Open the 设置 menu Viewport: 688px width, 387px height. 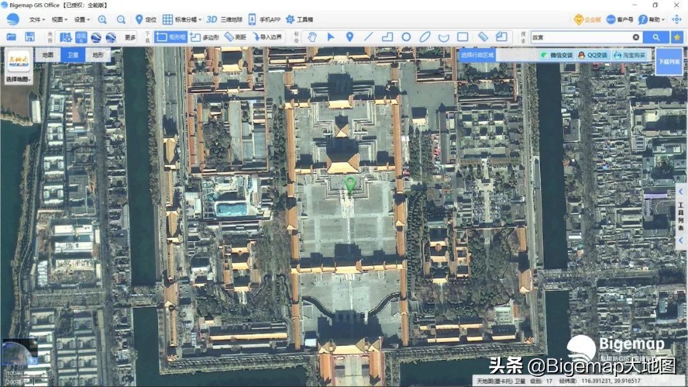point(82,20)
